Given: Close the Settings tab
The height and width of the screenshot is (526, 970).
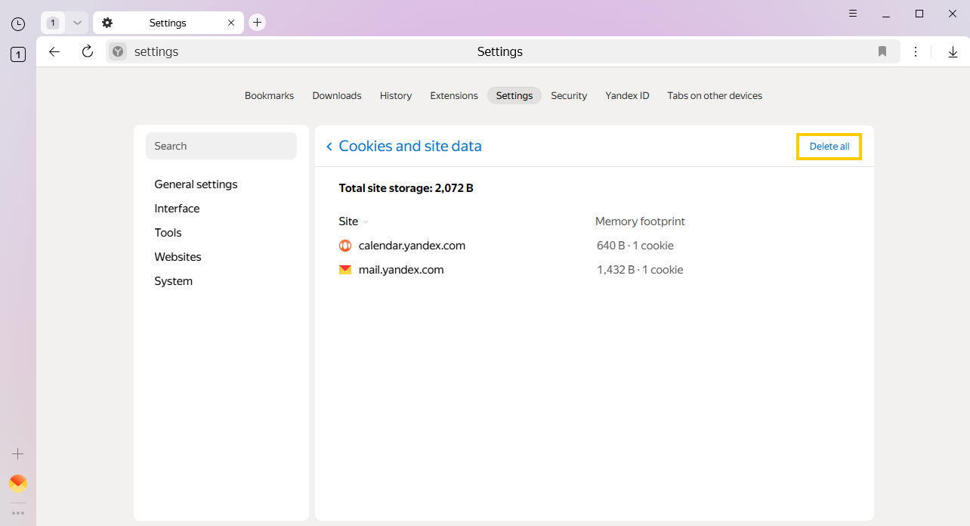Looking at the screenshot, I should point(231,23).
